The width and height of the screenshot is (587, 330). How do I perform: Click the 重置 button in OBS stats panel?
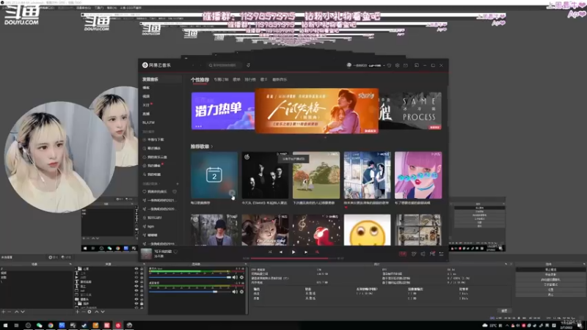point(504,310)
